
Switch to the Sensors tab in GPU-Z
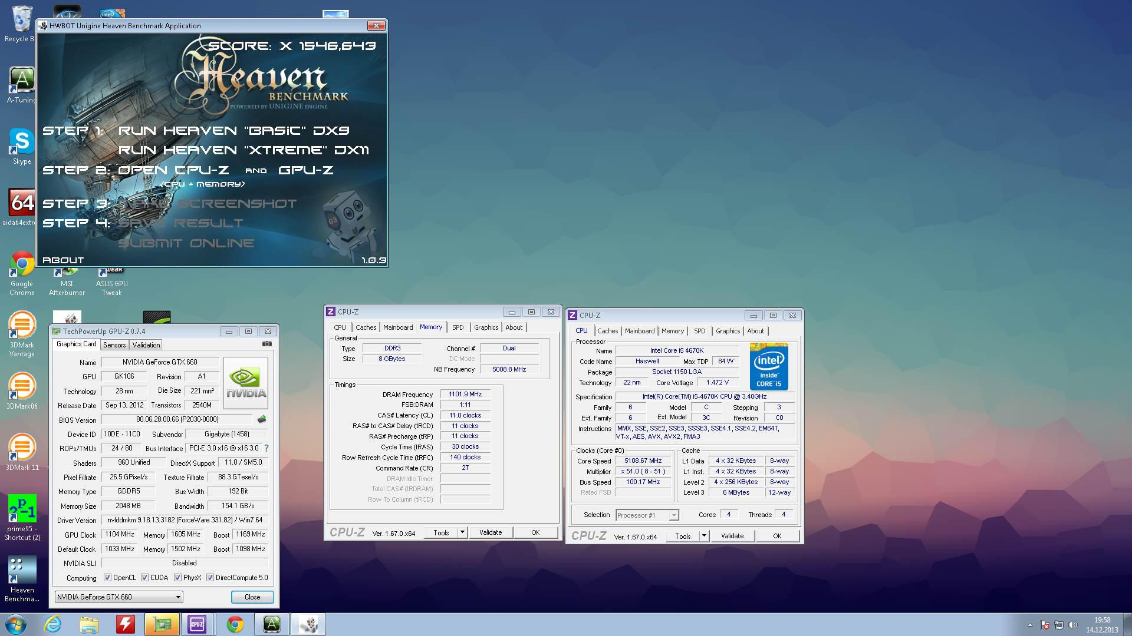[x=114, y=345]
